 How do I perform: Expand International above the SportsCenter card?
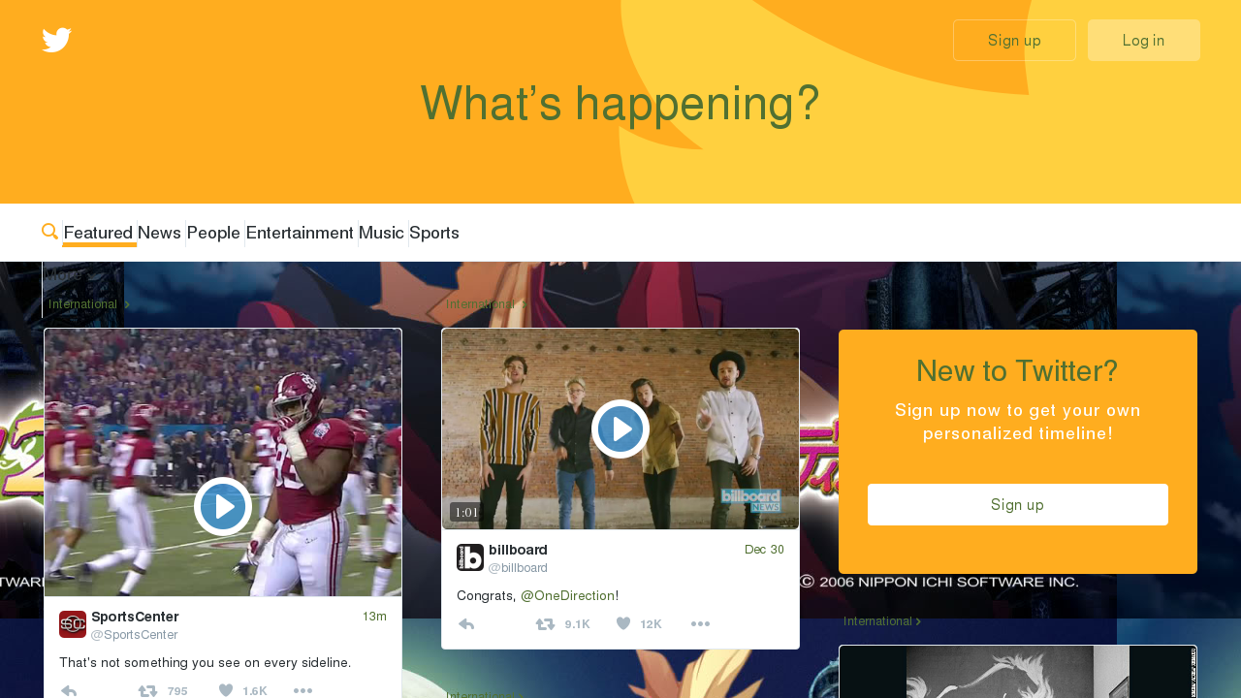(x=89, y=304)
